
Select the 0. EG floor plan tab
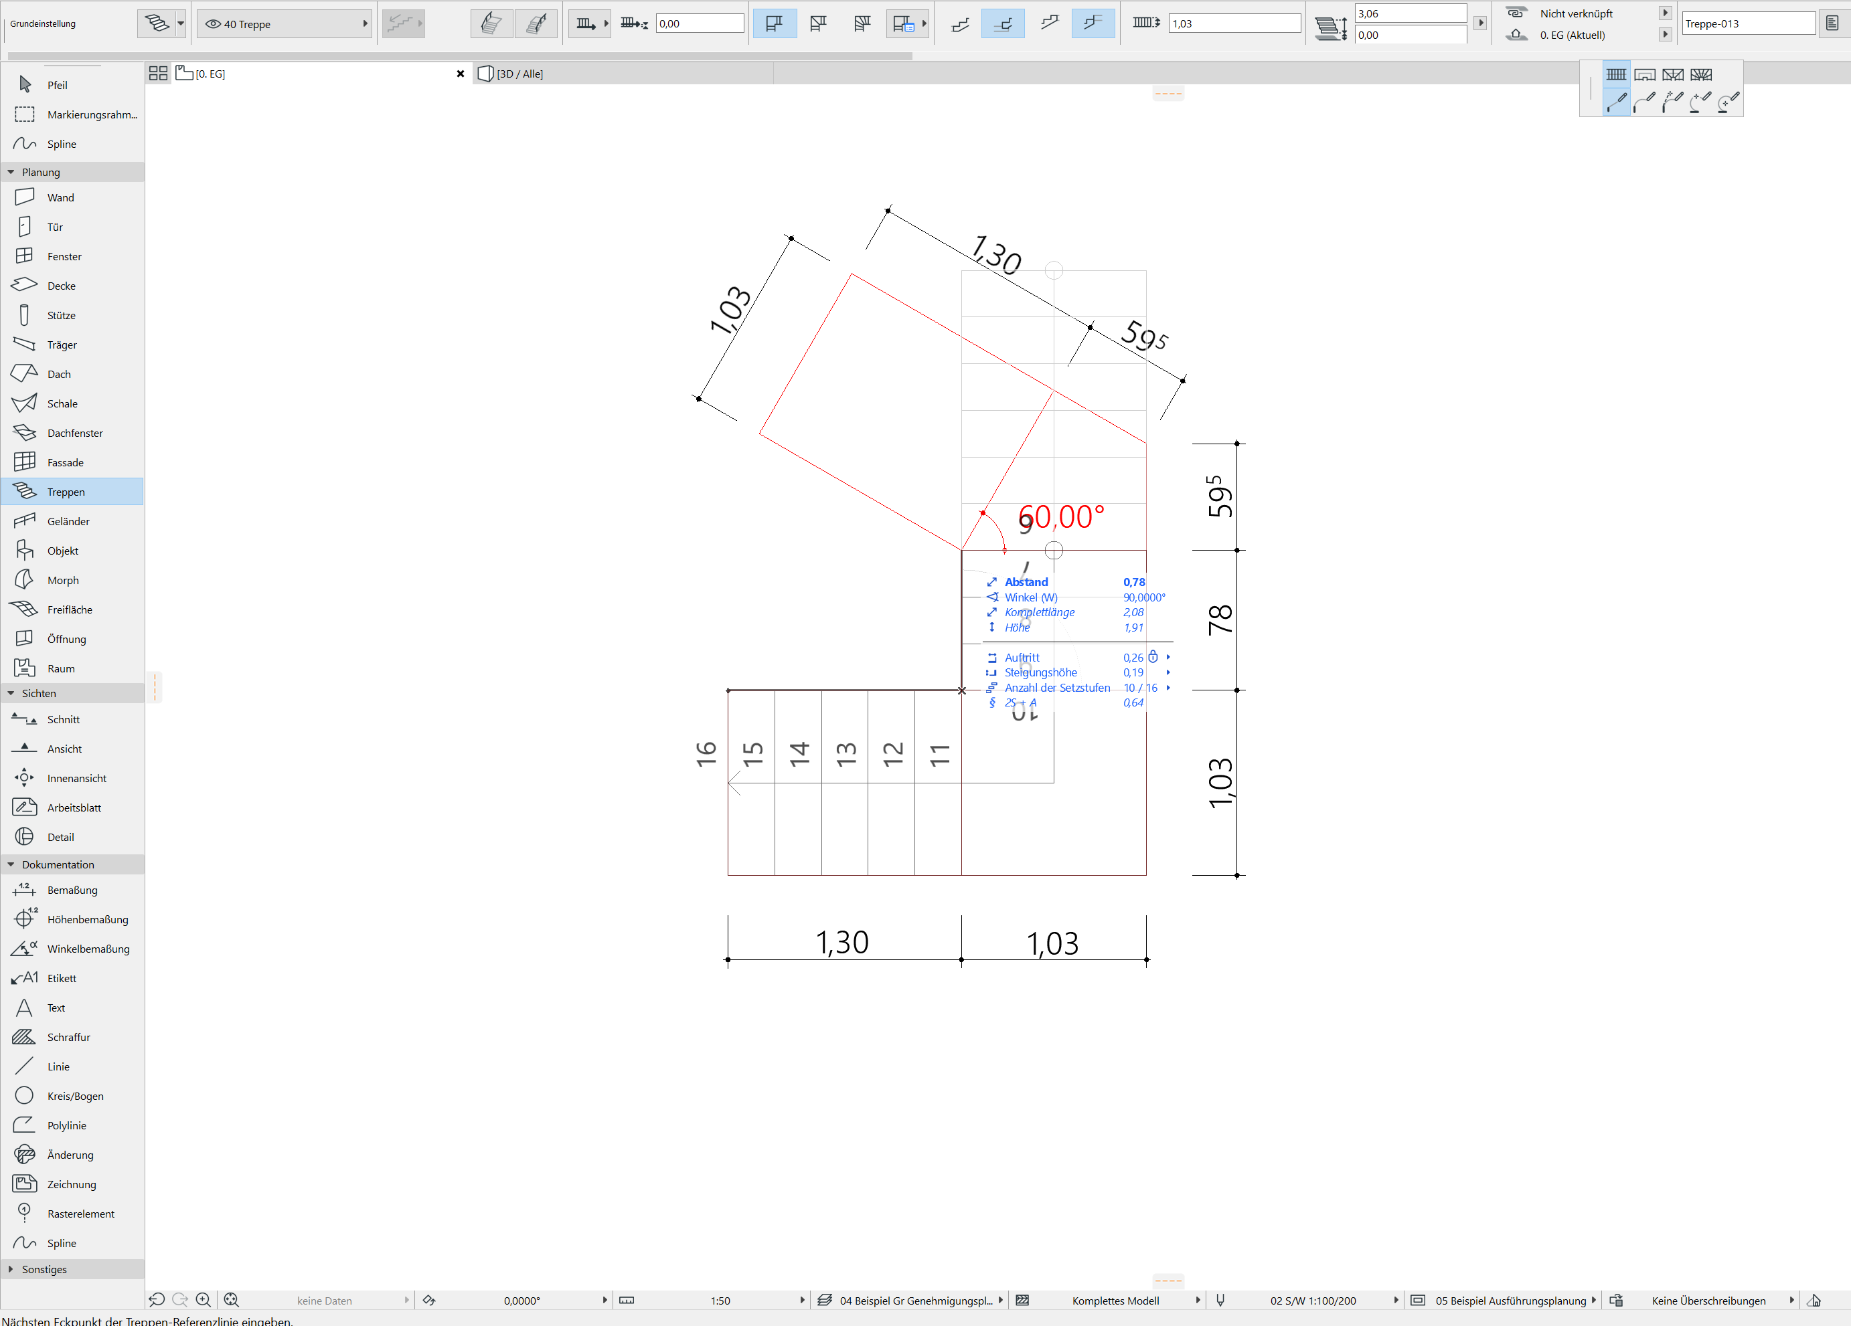pyautogui.click(x=211, y=74)
